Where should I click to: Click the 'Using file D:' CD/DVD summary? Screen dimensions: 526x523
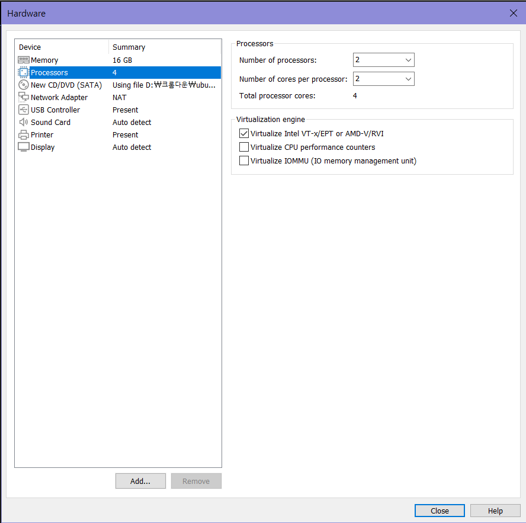coord(163,85)
